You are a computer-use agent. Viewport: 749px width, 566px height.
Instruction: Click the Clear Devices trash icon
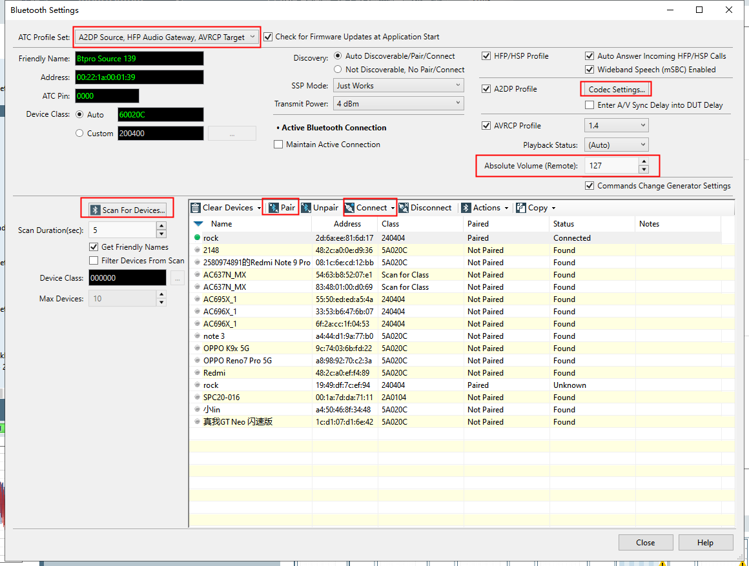(196, 208)
